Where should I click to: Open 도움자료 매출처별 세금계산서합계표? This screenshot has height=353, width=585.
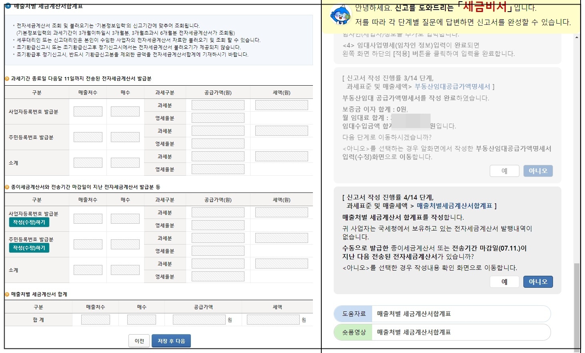(x=442, y=314)
